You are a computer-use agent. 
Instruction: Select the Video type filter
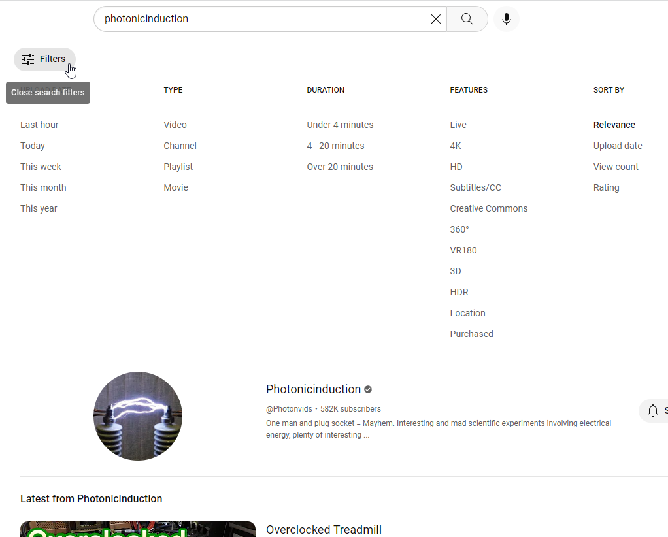pyautogui.click(x=175, y=125)
